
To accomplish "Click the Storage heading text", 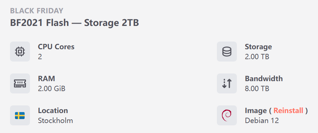I will click(x=258, y=47).
